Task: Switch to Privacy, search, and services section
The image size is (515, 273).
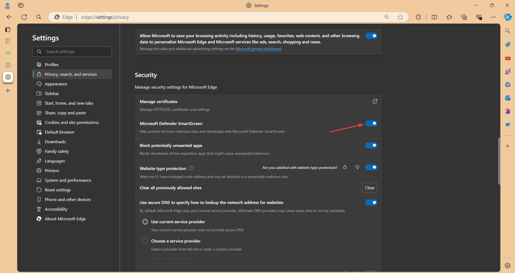Action: tap(71, 74)
